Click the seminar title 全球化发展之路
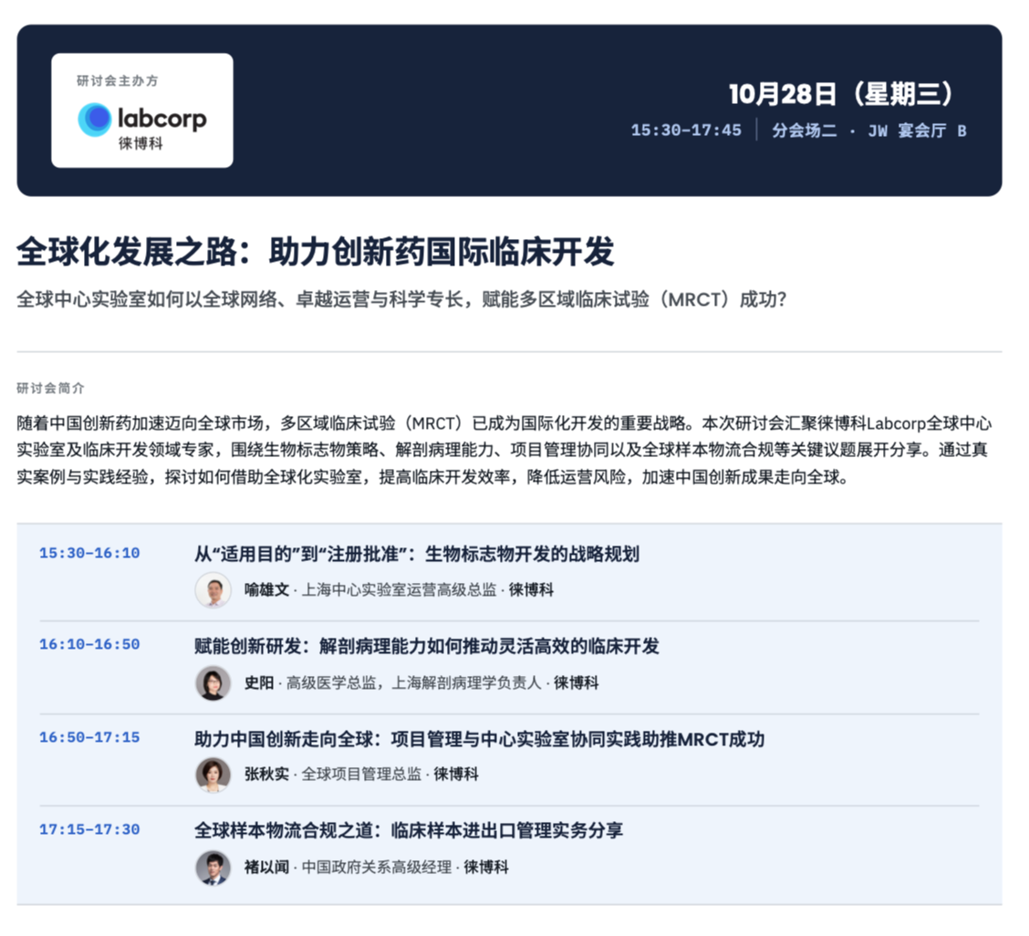 click(x=316, y=252)
